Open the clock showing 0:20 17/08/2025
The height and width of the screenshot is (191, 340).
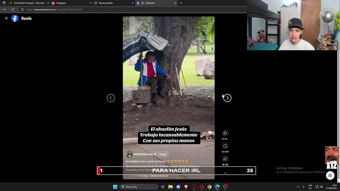(x=331, y=187)
